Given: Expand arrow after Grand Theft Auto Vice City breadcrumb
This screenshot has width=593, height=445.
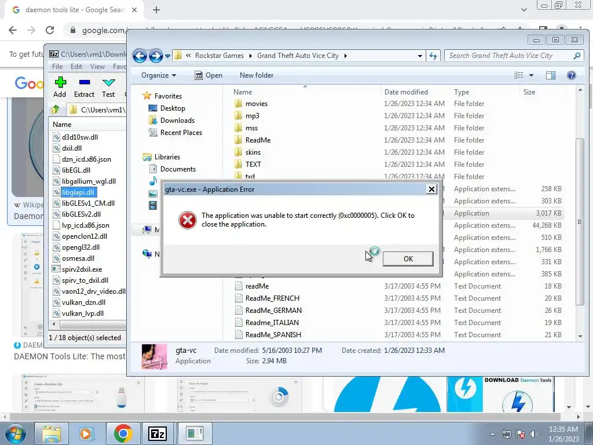Looking at the screenshot, I should tap(345, 56).
